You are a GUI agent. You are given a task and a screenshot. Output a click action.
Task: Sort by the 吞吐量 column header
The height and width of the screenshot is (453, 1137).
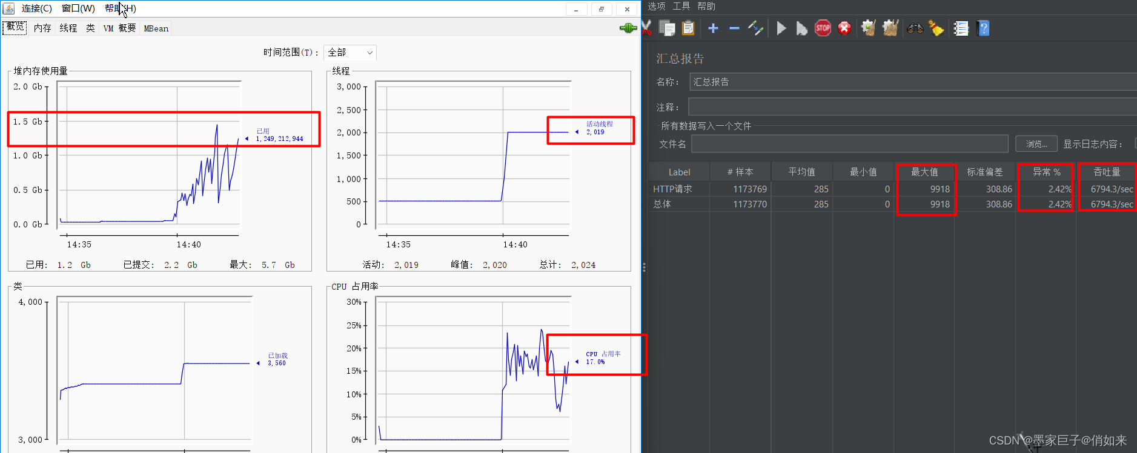pyautogui.click(x=1107, y=172)
